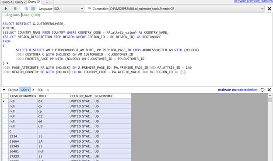The image size is (273, 161).
Task: Open the SQL results tab
Action: [40, 90]
